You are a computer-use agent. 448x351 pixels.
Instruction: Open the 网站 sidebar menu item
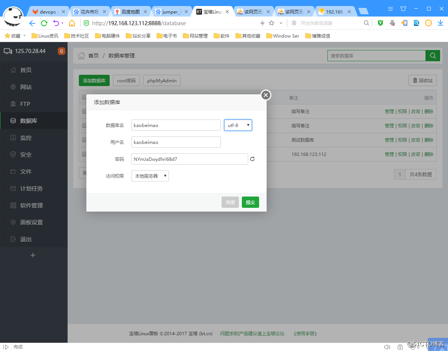click(x=34, y=87)
